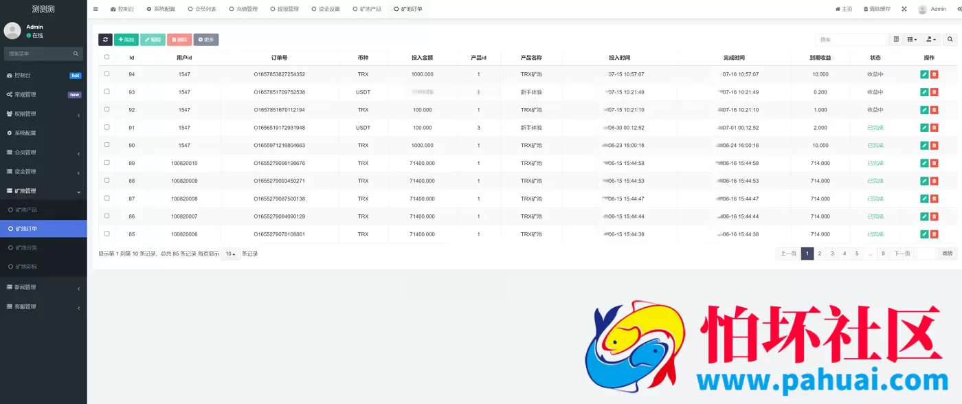Check the row checkbox for id 88
The height and width of the screenshot is (404, 962).
107,180
